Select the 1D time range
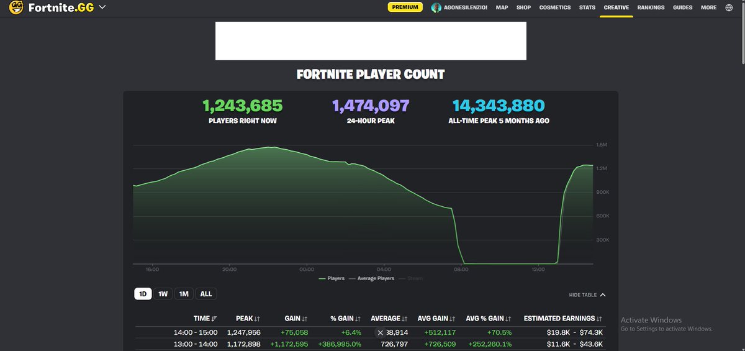Image resolution: width=745 pixels, height=351 pixels. [x=143, y=294]
